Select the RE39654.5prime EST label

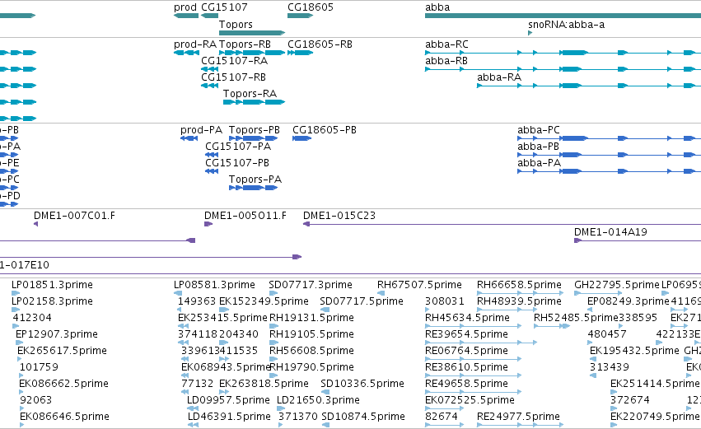pyautogui.click(x=466, y=334)
